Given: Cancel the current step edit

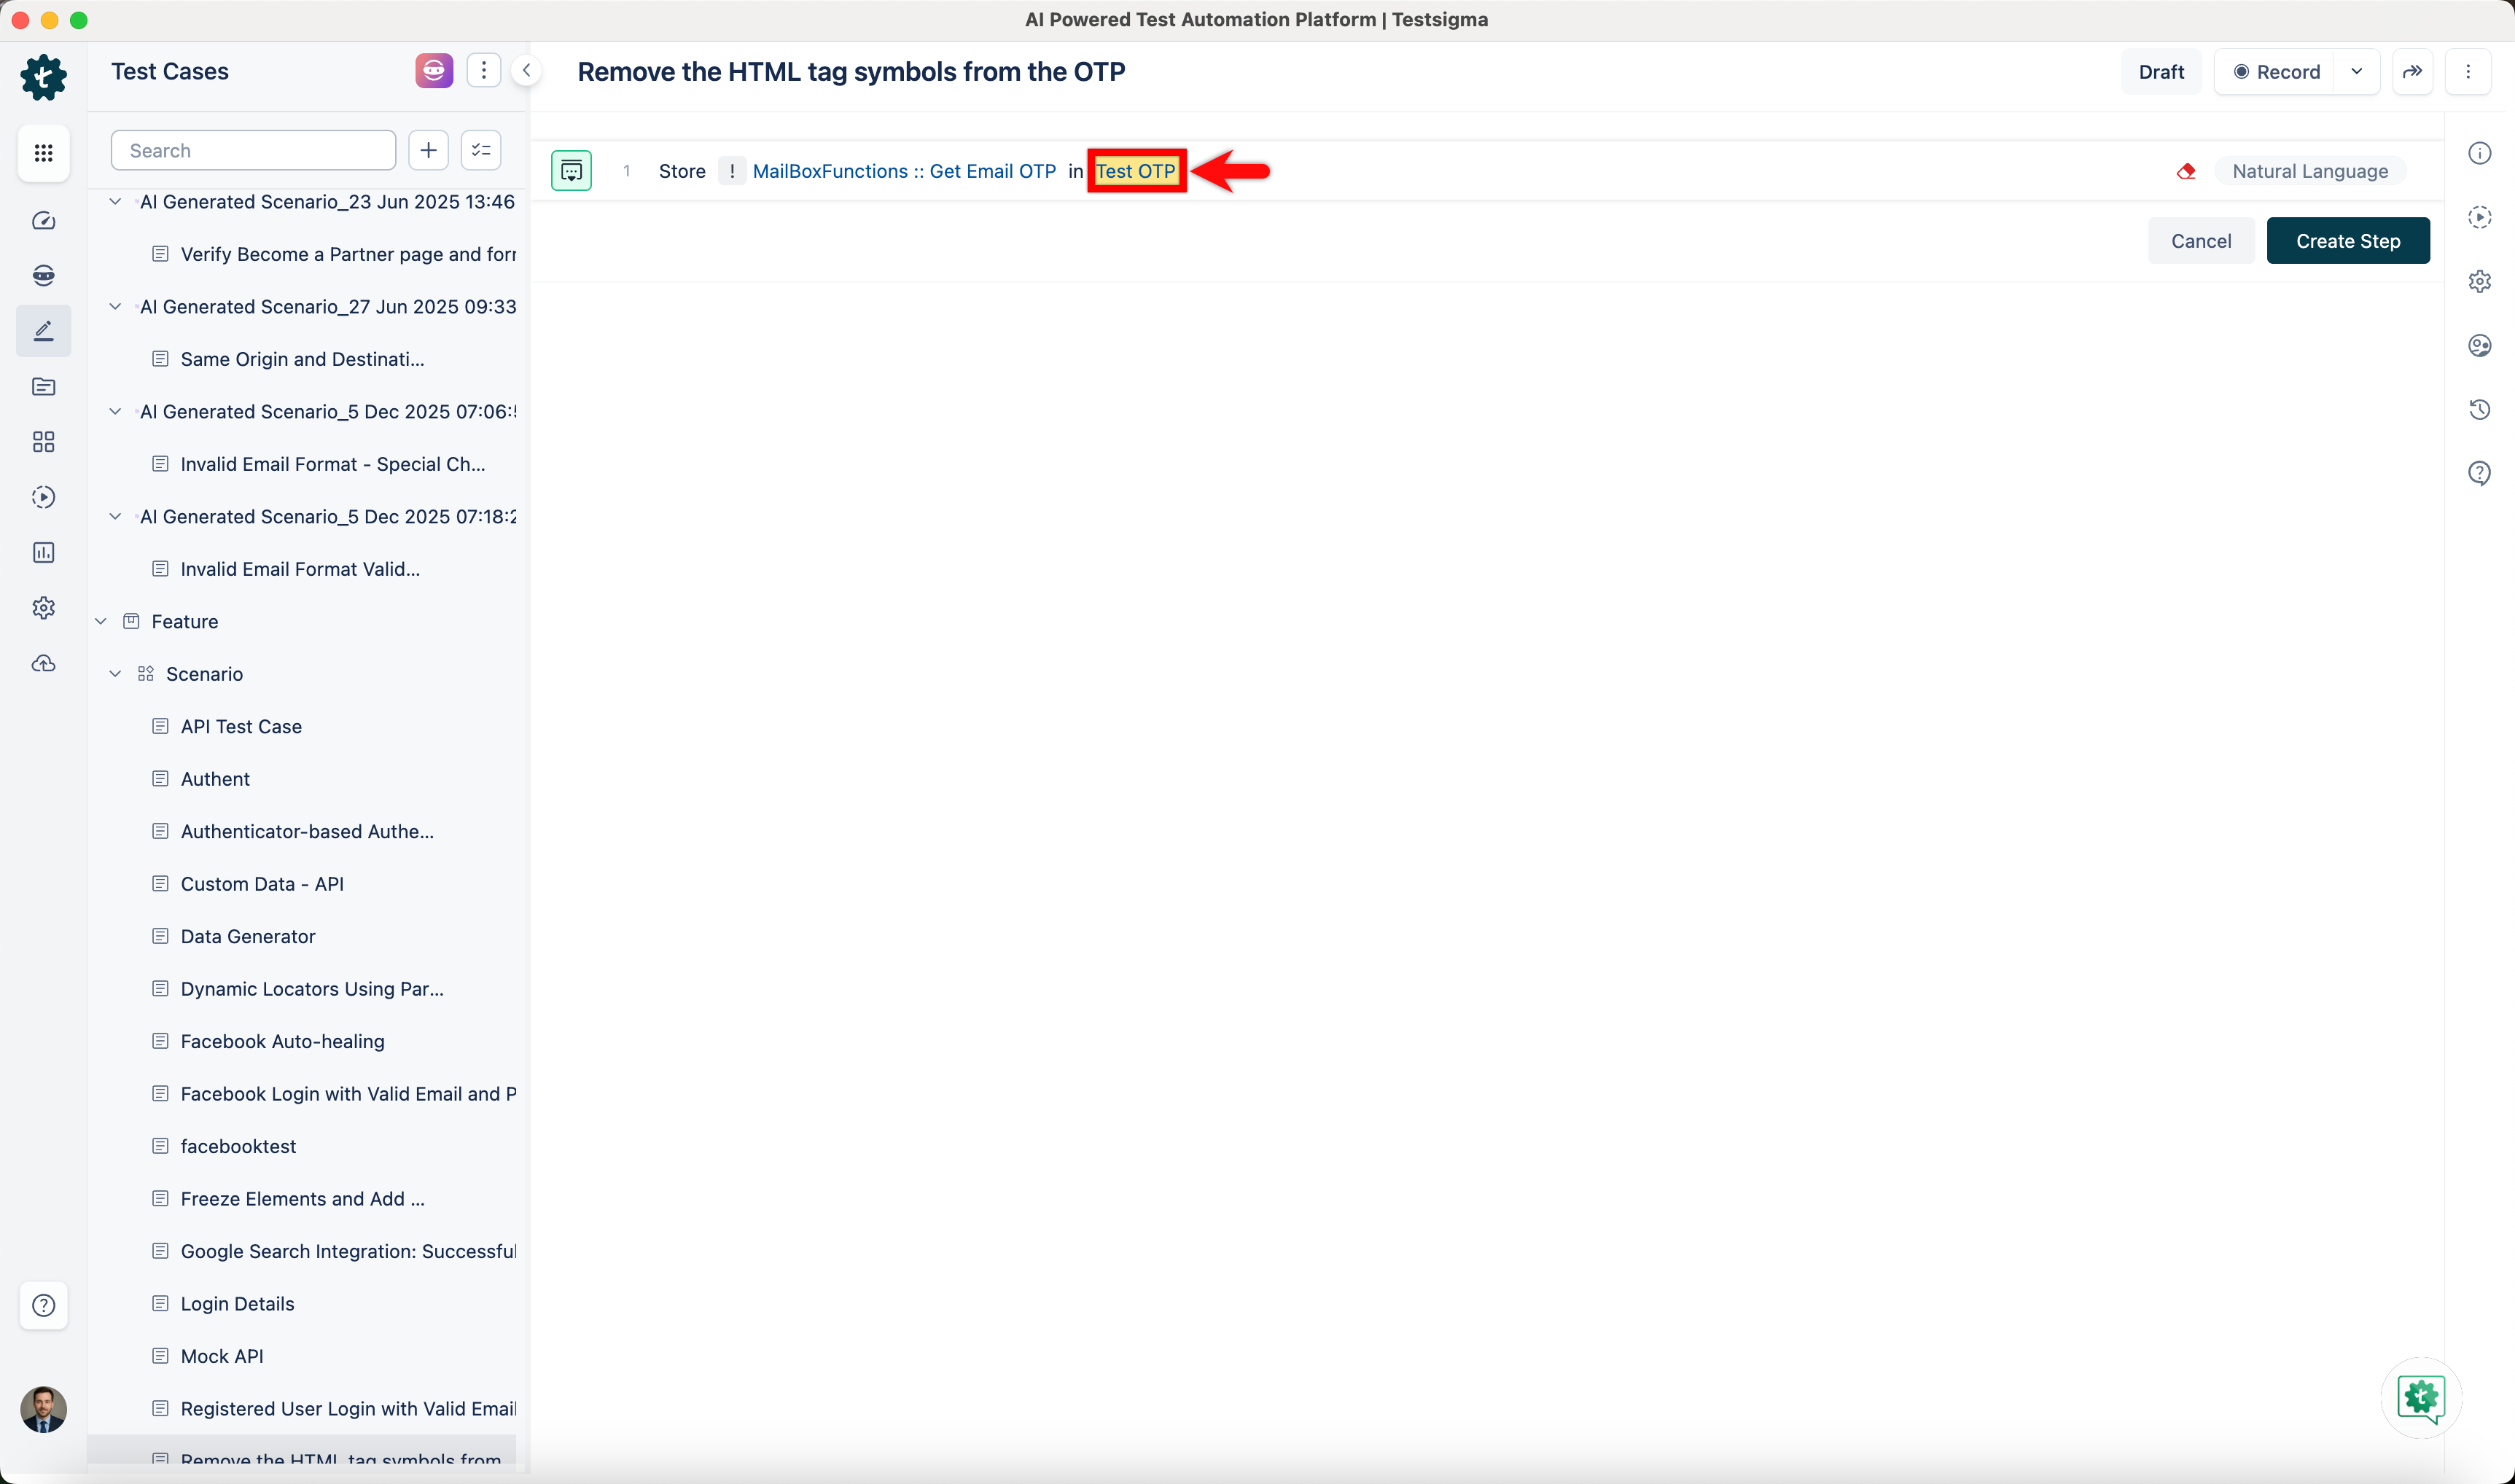Looking at the screenshot, I should click(2201, 240).
